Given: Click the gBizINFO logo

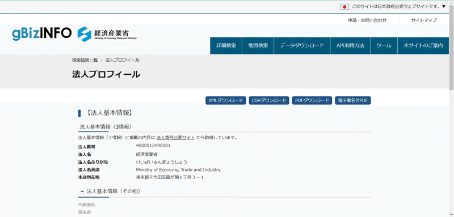Looking at the screenshot, I should (x=41, y=34).
